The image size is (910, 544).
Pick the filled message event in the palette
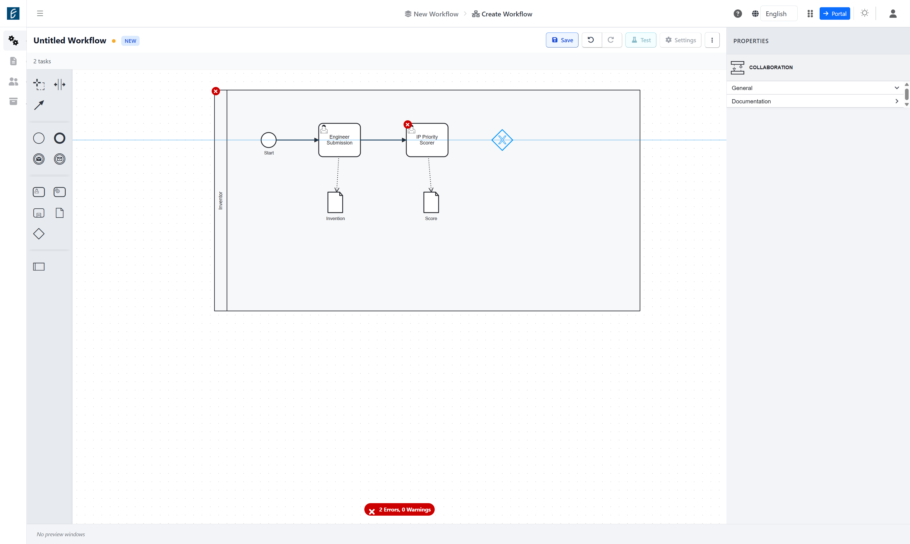[39, 159]
